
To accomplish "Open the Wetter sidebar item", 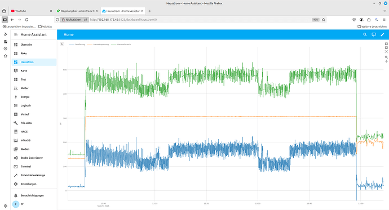I will tap(34, 88).
